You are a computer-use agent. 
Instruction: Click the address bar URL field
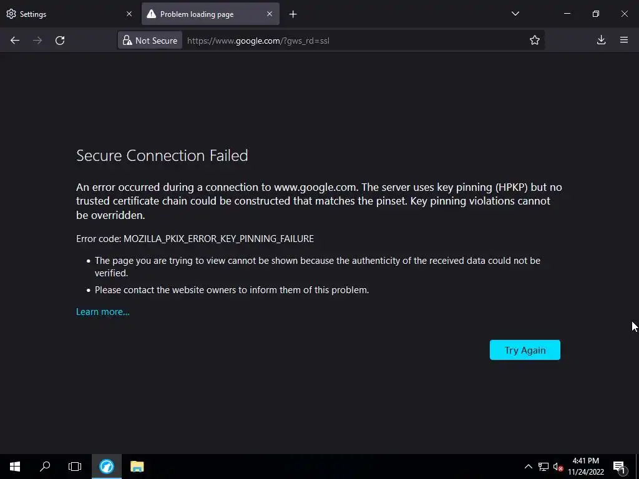coord(349,41)
